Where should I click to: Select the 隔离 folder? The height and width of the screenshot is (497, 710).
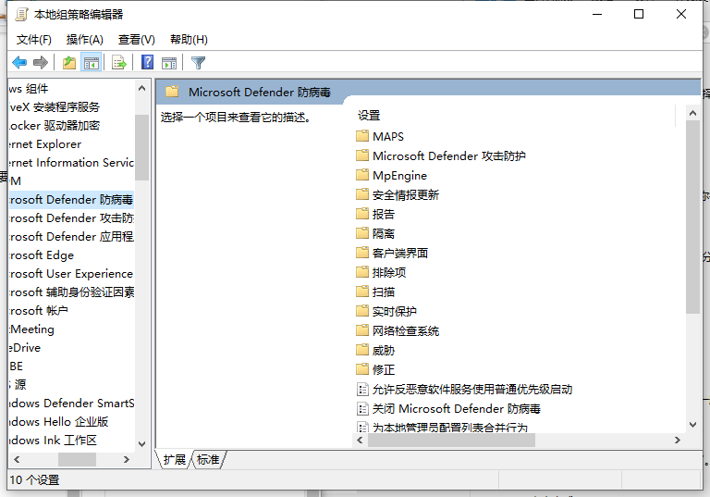pyautogui.click(x=375, y=233)
